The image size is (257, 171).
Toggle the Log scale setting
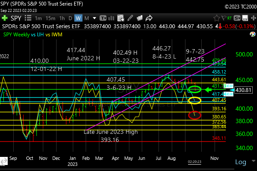[x=241, y=162]
